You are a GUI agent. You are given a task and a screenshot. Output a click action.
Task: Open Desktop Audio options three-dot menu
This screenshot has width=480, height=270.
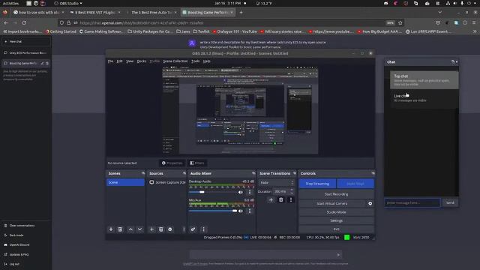250,192
